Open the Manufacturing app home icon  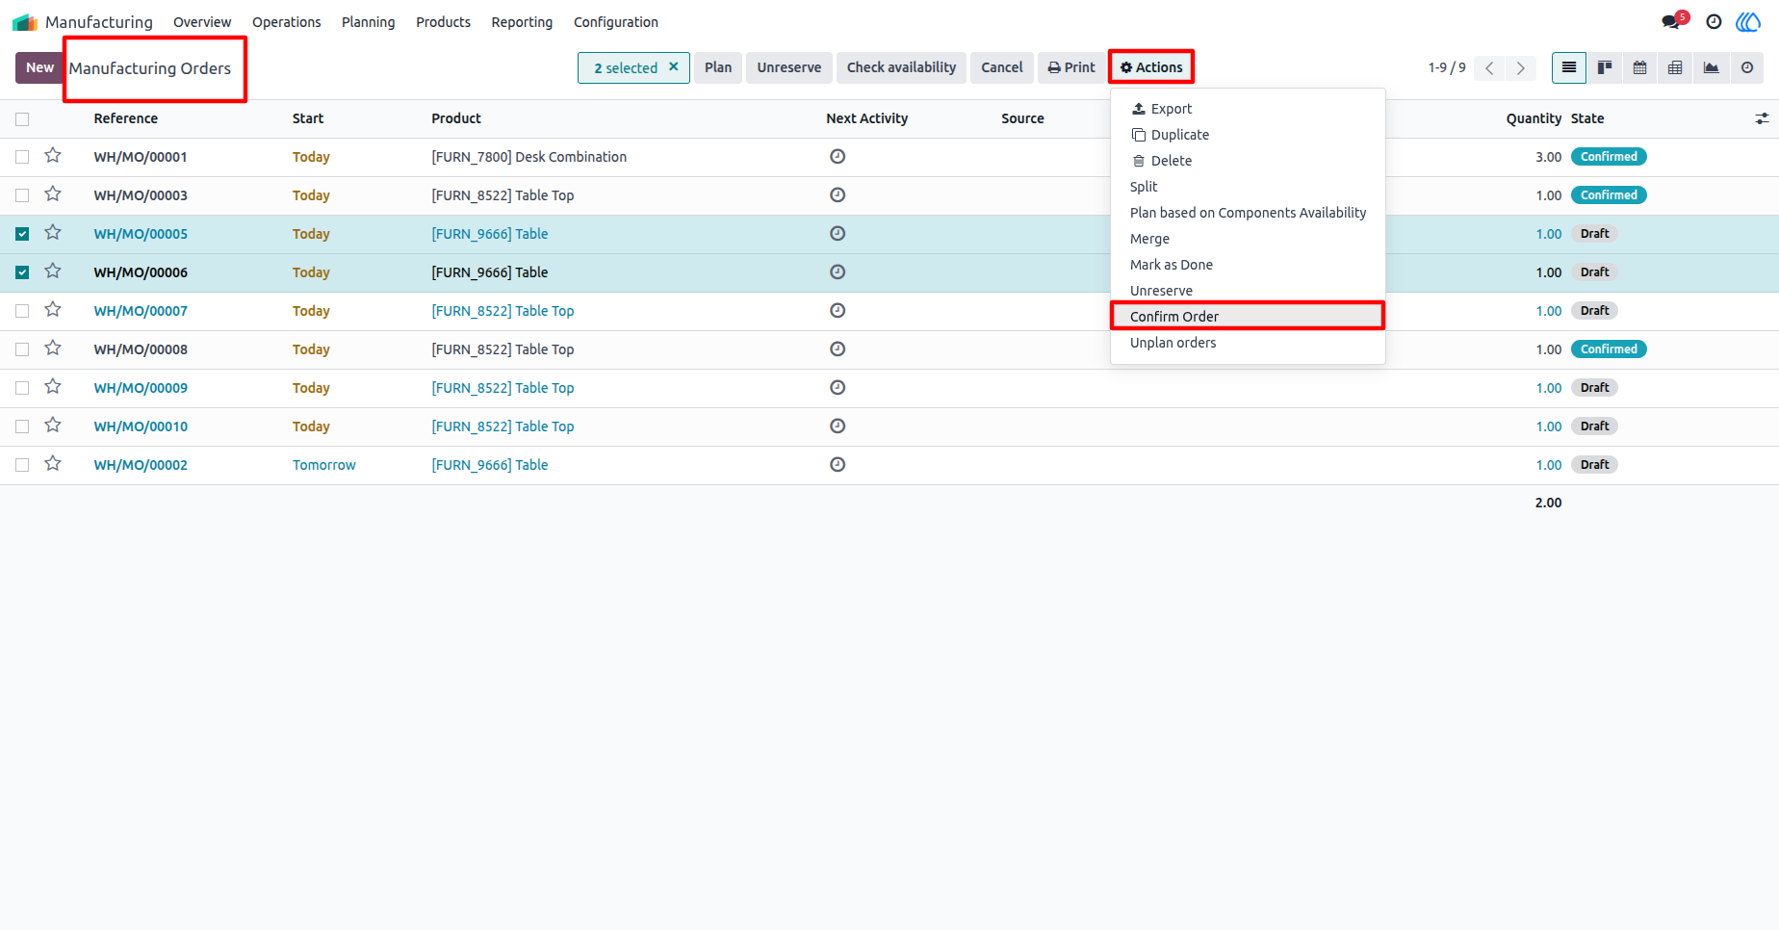tap(25, 22)
